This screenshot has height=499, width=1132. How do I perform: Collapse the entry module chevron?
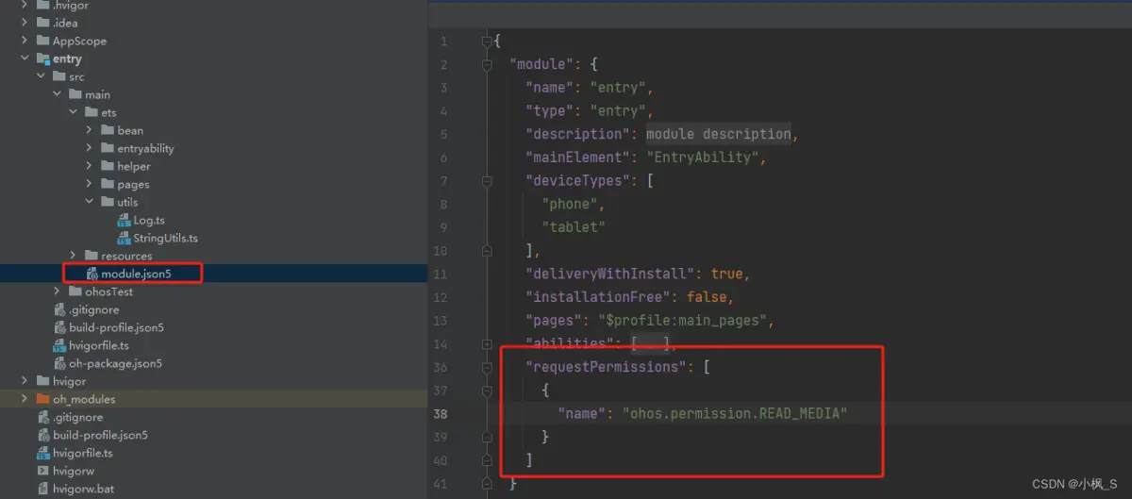(x=25, y=58)
